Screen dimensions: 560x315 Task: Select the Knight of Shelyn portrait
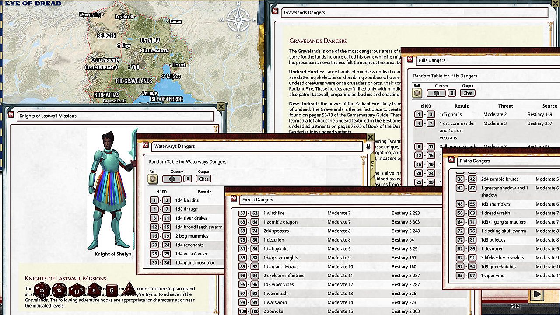click(112, 189)
